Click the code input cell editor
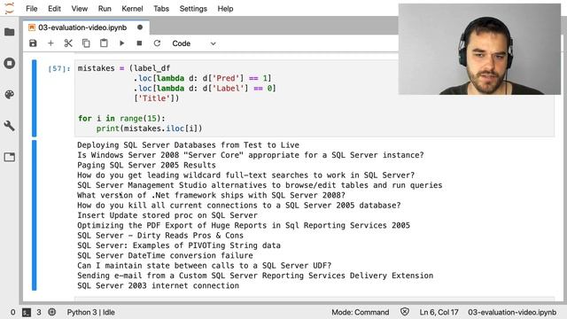The width and height of the screenshot is (567, 319). [x=315, y=98]
